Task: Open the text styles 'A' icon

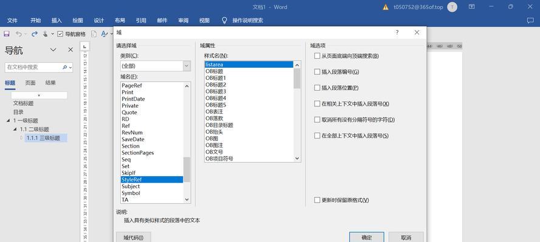Action: (x=104, y=34)
